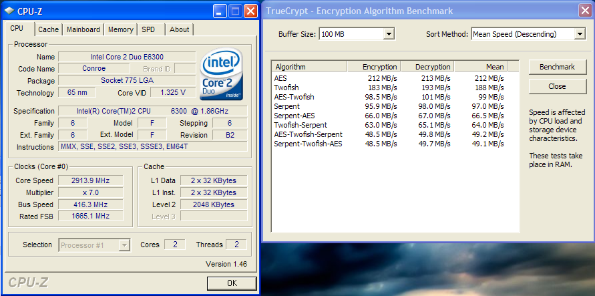Select the Twofish-Serpent row
Image resolution: width=595 pixels, height=296 pixels.
click(x=395, y=125)
